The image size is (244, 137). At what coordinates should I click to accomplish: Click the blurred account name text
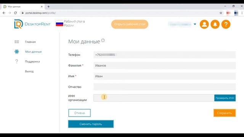180,24
